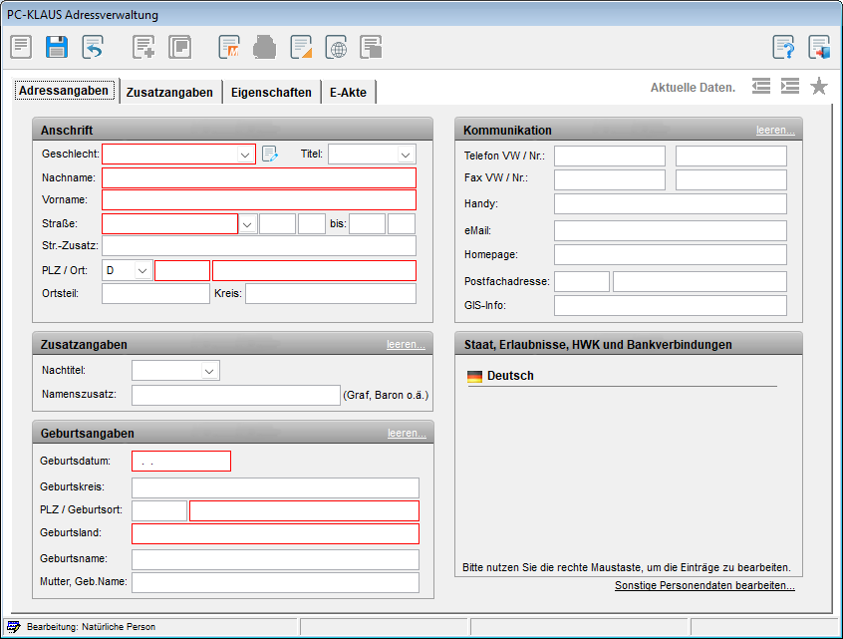Open the Eigenschaften tab
This screenshot has width=843, height=639.
[271, 93]
